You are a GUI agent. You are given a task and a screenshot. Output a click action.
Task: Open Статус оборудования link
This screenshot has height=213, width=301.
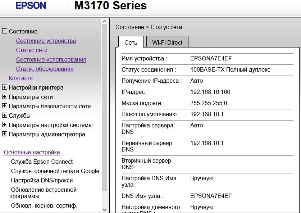pyautogui.click(x=45, y=69)
